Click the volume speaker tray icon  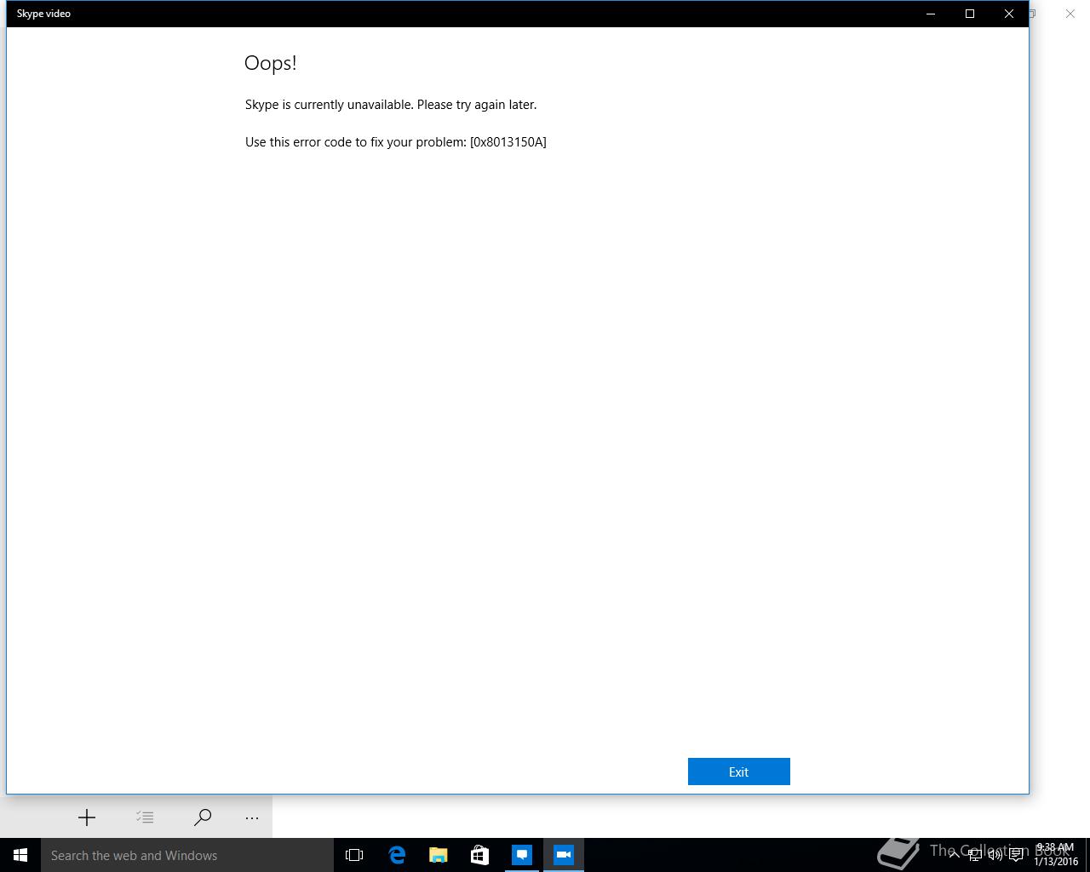[995, 855]
